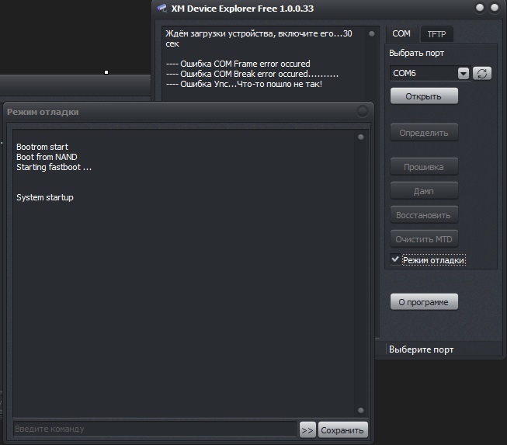Click the XM Device Explorer camera logo icon

[161, 8]
